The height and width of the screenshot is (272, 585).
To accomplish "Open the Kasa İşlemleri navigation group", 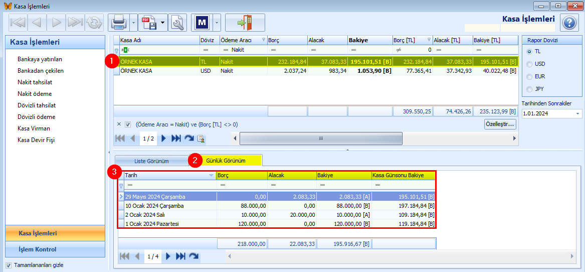I will tap(55, 233).
